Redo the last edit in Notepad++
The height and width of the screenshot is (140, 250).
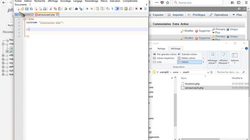tap(70, 9)
